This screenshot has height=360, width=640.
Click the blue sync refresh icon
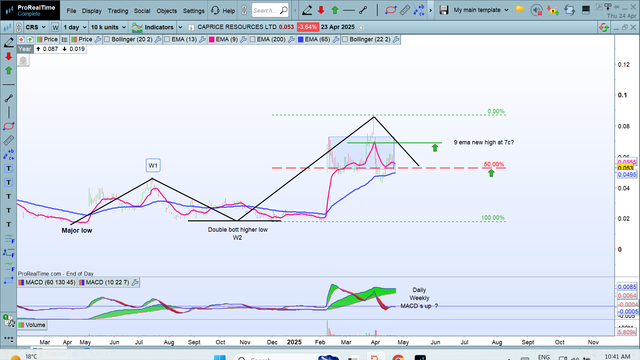coord(569,10)
